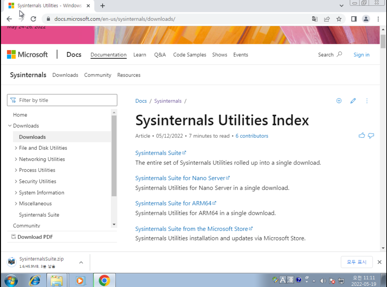Add article to collection plus icon

[339, 101]
